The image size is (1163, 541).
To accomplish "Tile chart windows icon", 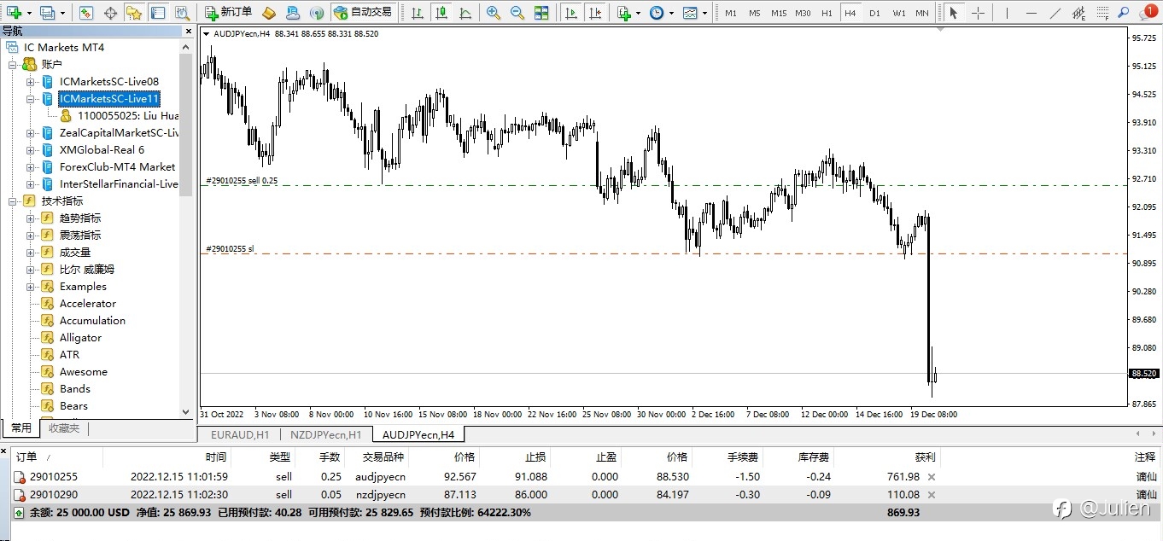I will click(541, 13).
